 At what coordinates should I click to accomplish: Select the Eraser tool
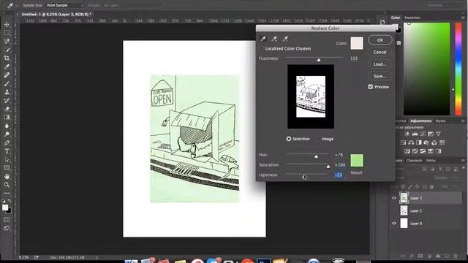coord(7,109)
